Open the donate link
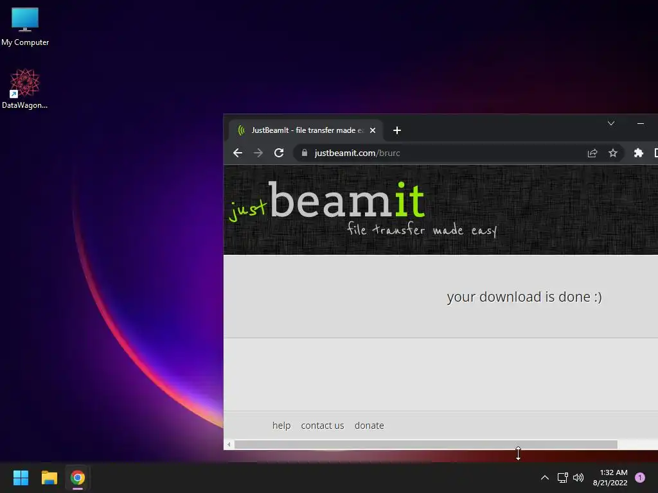This screenshot has height=493, width=658. (369, 426)
